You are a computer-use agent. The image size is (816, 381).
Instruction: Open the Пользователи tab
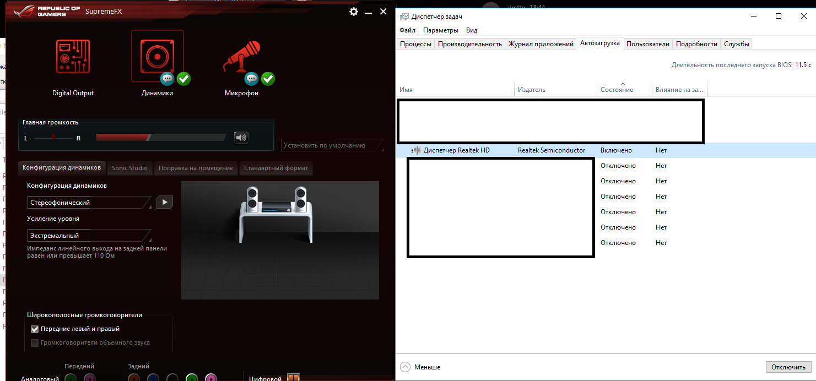[648, 44]
